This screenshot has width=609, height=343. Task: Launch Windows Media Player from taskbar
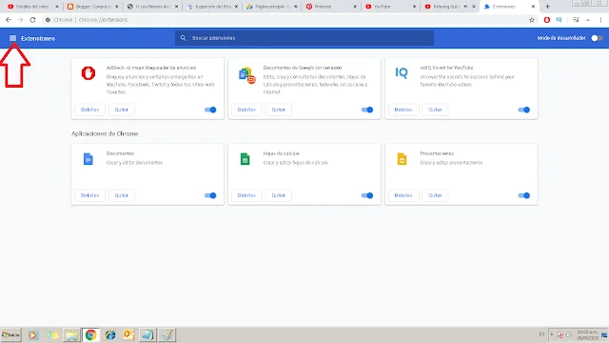[33, 334]
